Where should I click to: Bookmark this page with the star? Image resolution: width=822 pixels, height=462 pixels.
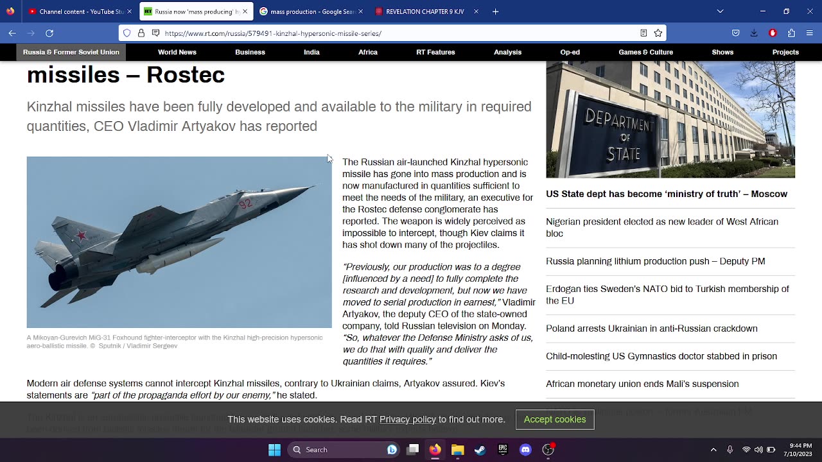pos(658,33)
